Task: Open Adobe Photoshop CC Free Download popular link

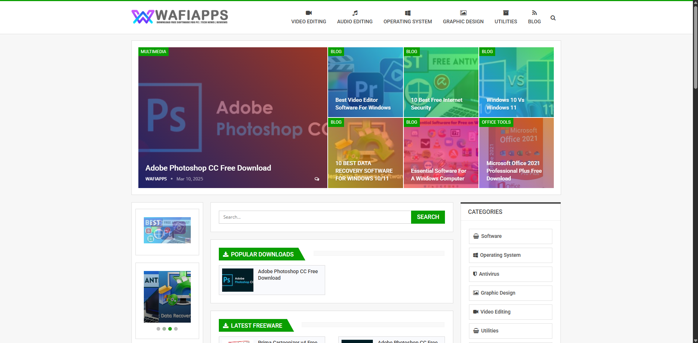Action: click(288, 275)
